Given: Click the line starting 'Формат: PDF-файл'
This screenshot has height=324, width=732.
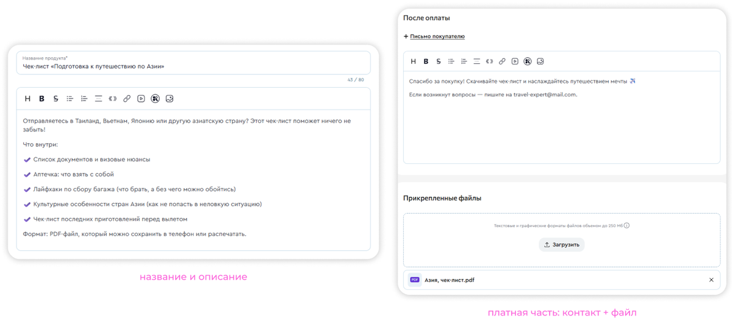Looking at the screenshot, I should (x=134, y=234).
